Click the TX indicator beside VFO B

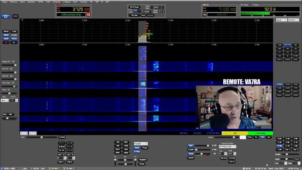[x=204, y=15]
